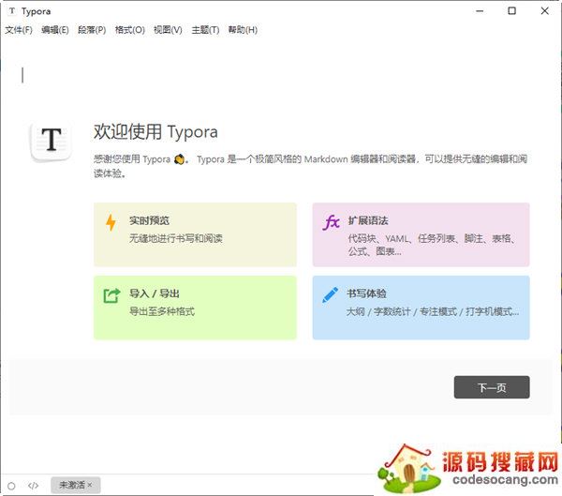The height and width of the screenshot is (496, 562).
Task: Click the 欢迎使用 Typora heading
Action: pos(155,131)
